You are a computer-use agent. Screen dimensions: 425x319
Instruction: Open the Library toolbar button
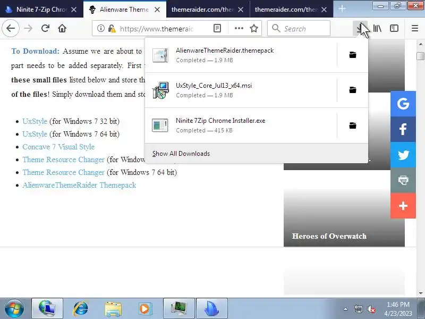coord(377,28)
